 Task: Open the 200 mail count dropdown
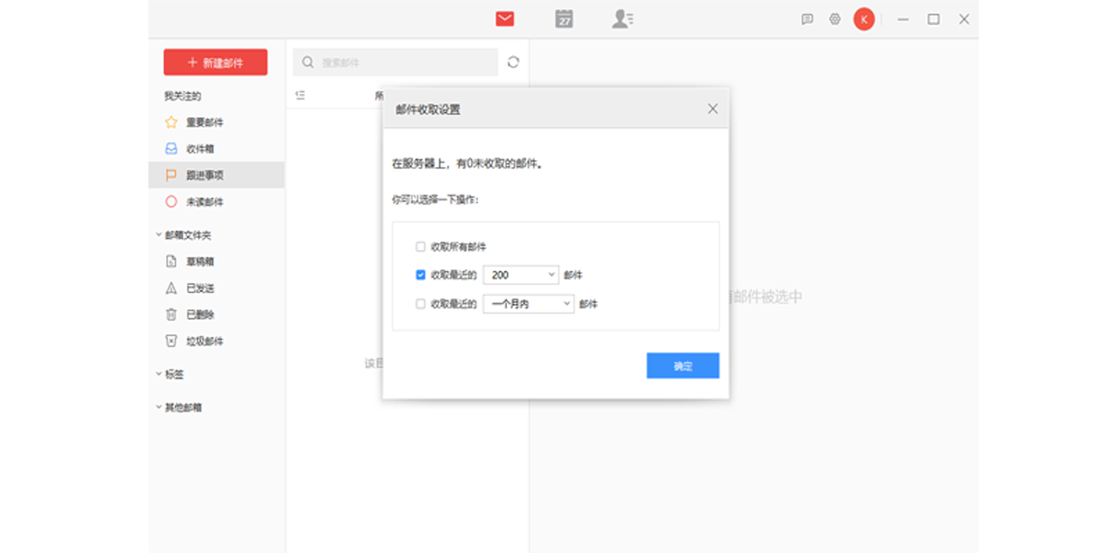pos(520,275)
